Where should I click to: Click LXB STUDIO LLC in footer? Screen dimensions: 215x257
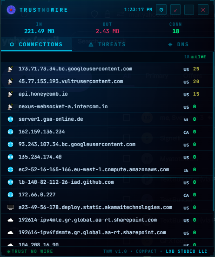(187, 251)
